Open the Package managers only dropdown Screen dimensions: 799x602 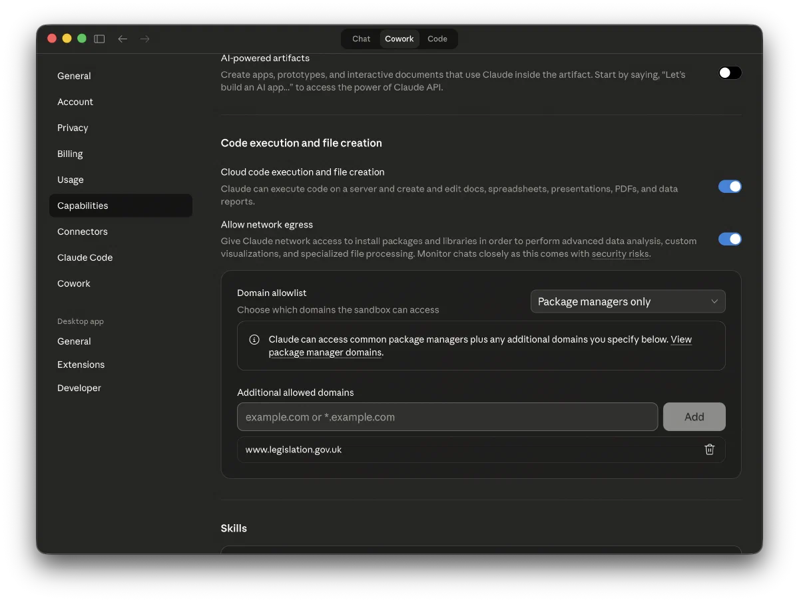click(627, 301)
